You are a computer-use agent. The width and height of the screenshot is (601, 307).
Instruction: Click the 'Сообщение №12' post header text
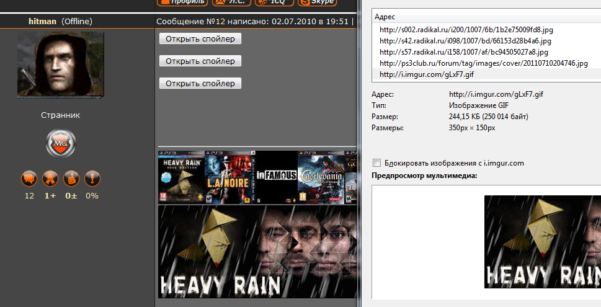click(x=190, y=22)
